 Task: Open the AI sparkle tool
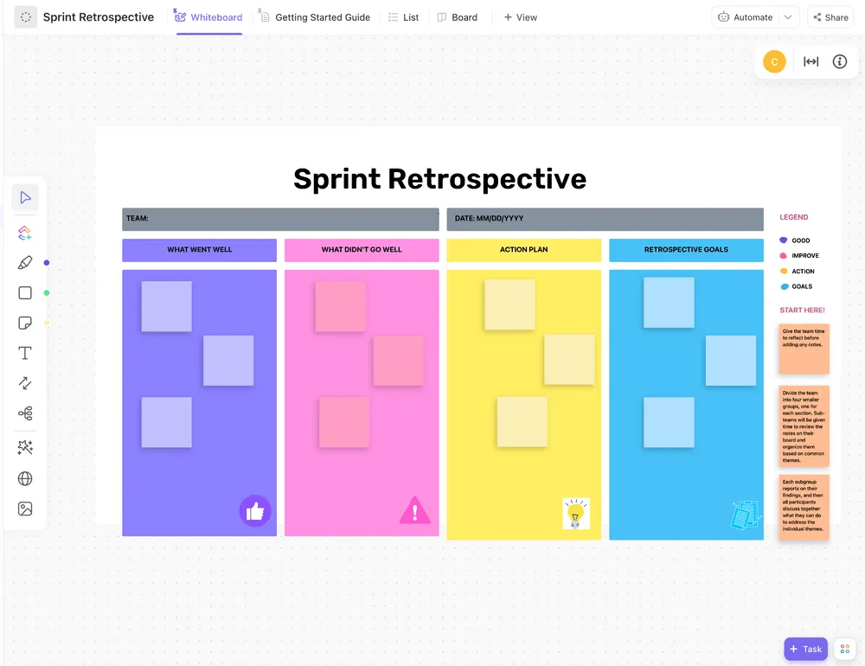[x=25, y=447]
